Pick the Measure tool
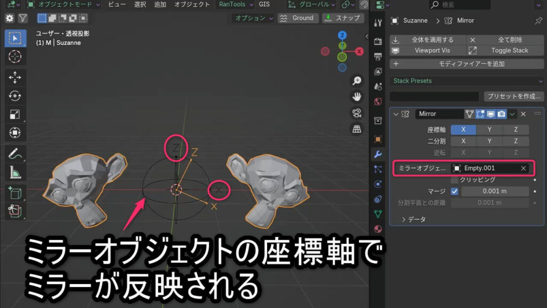This screenshot has height=308, width=547. coord(15,172)
